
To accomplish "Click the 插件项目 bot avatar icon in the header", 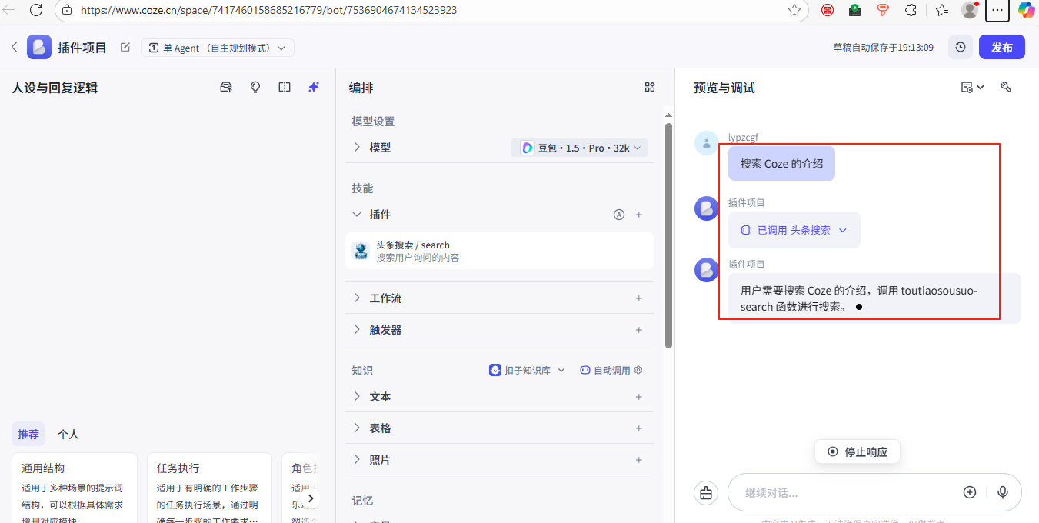I will [39, 48].
